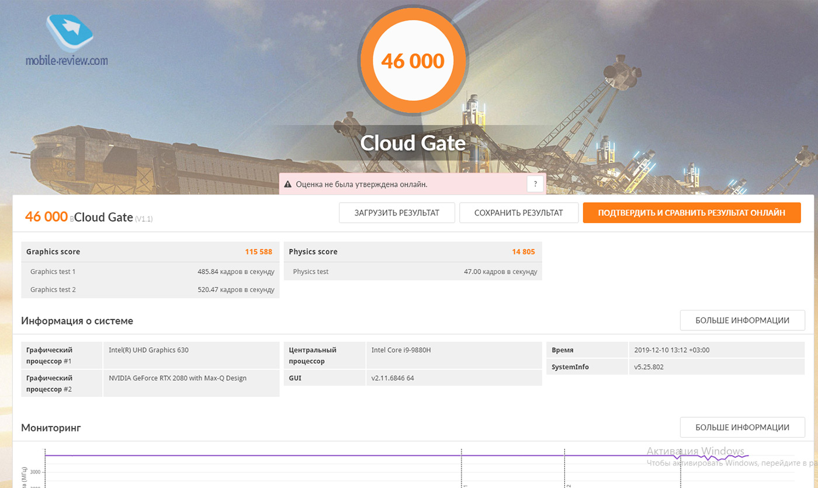Click the Графический процессор #1 label
The image size is (818, 488).
pos(49,355)
